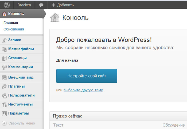Open the comments bubble icon in admin bar
The image size is (187, 129).
coord(41,5)
